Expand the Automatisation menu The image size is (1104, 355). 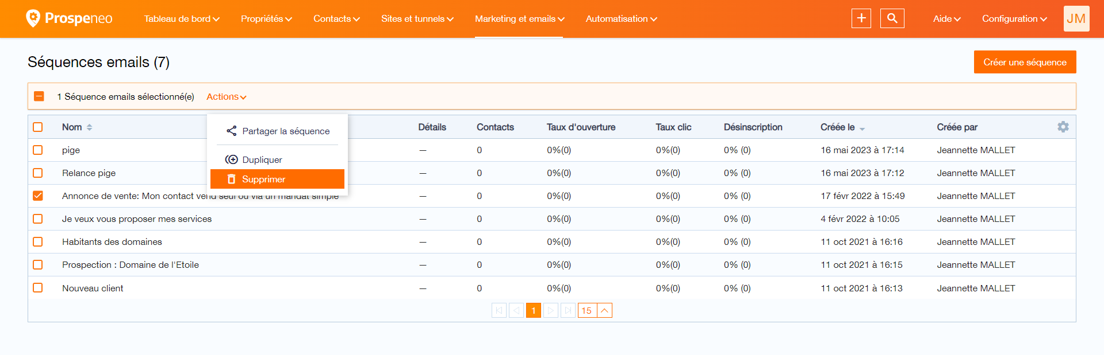click(621, 18)
